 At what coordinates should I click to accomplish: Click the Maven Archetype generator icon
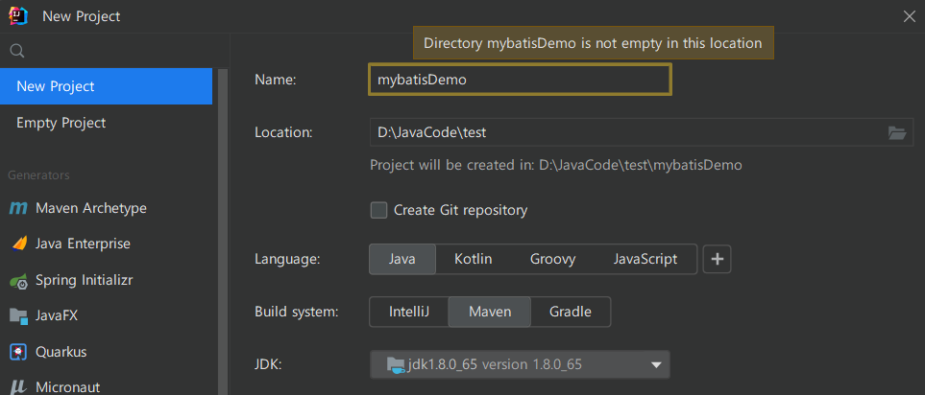(x=18, y=208)
